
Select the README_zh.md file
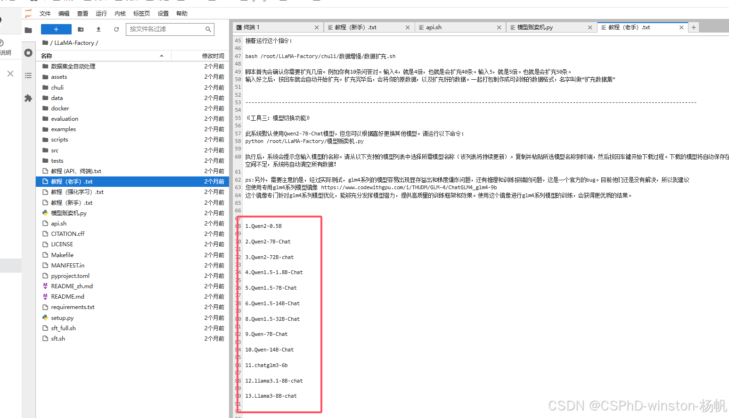point(132,286)
